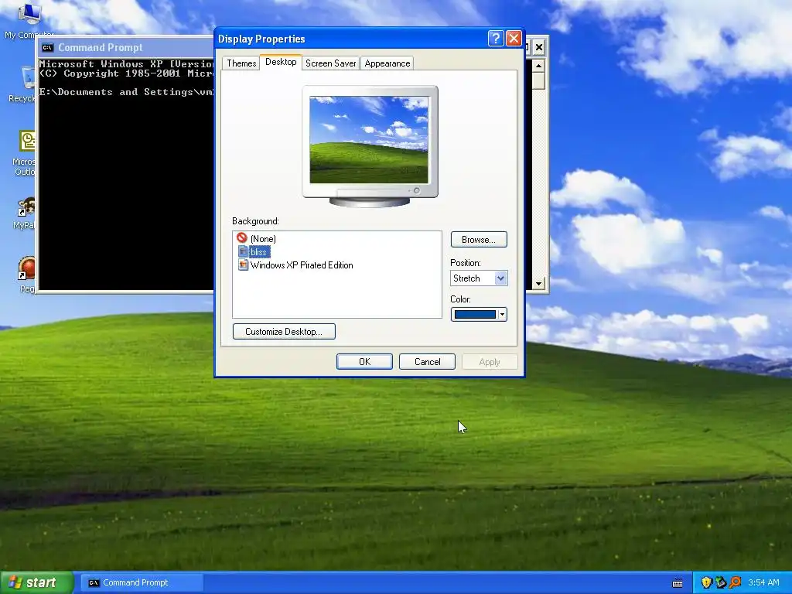Close the Display Properties dialog
The width and height of the screenshot is (792, 594).
pos(514,39)
